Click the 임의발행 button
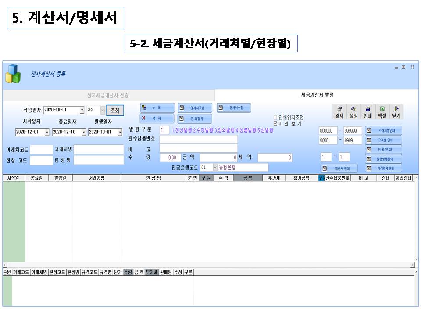Screen dimensions: 421x316 195,118
